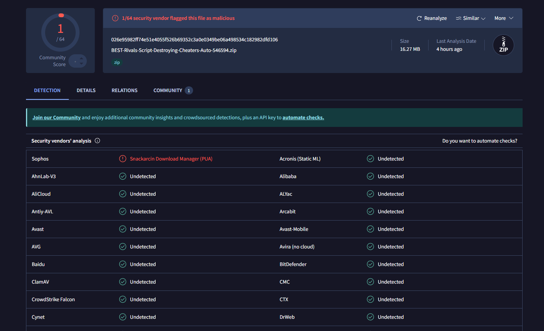Screen dimensions: 544x331
Task: Click the Reanalyze button label
Action: (435, 18)
